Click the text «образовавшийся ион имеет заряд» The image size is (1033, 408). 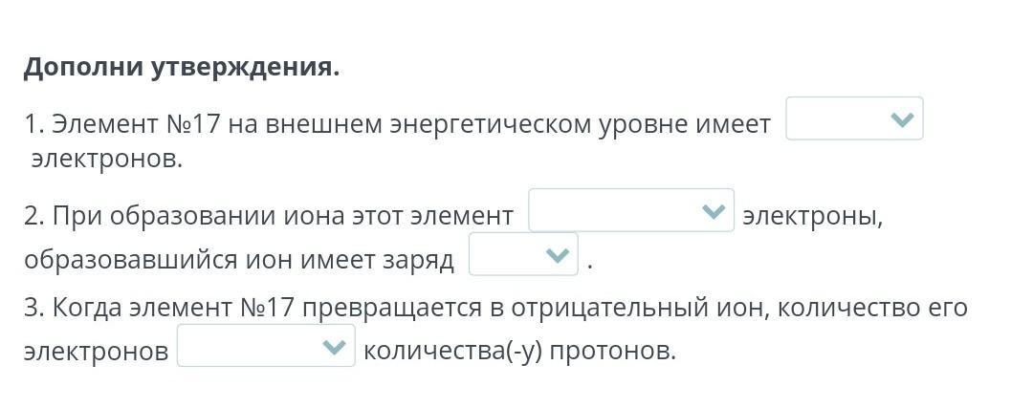click(239, 260)
